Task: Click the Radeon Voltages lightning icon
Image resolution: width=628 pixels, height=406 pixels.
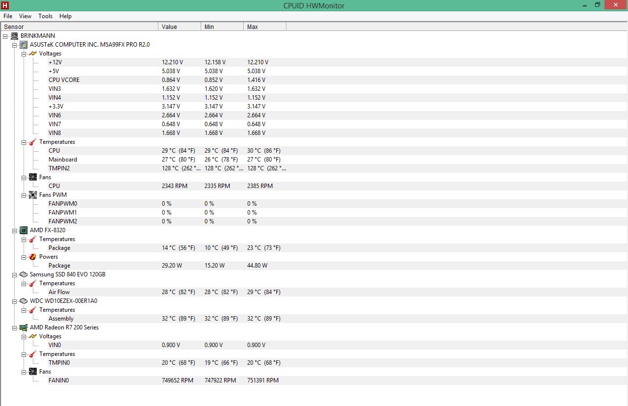Action: [33, 336]
